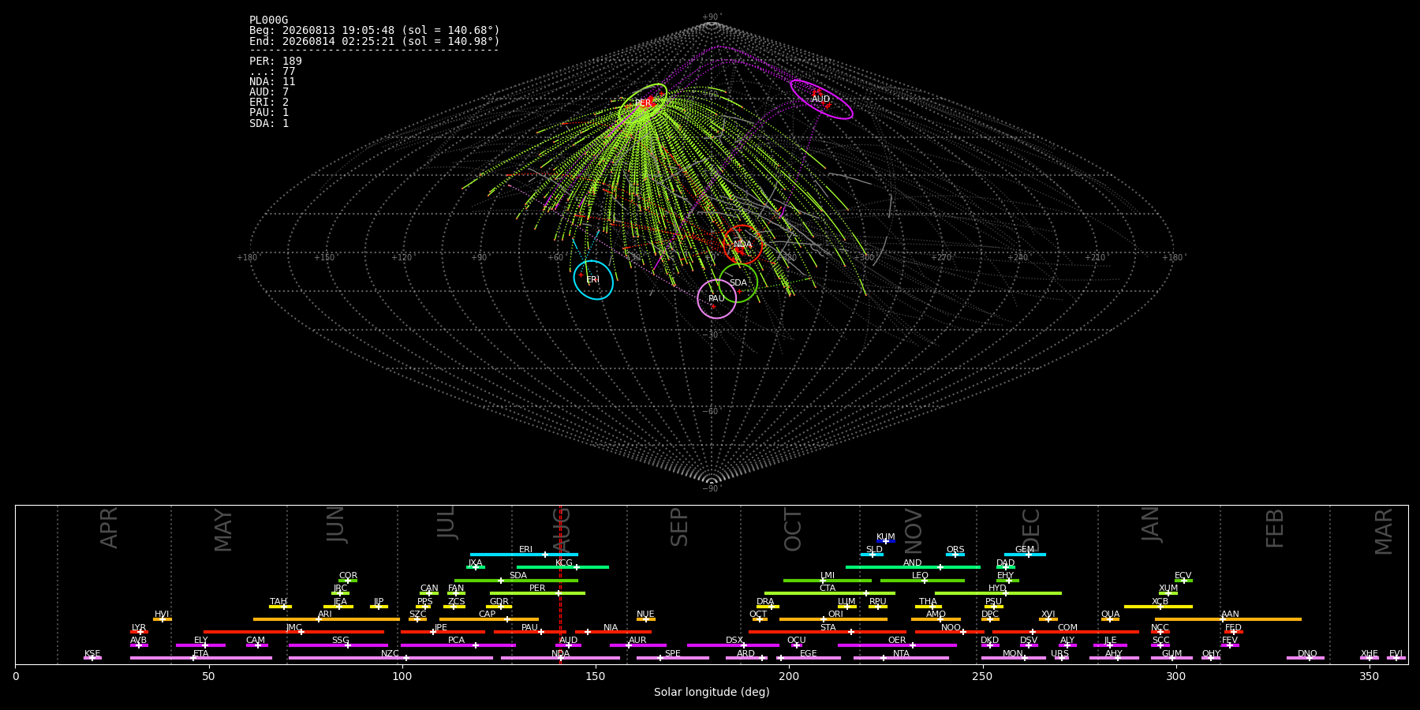Click the AUG month label
Screen dimensions: 1420x710
click(562, 530)
